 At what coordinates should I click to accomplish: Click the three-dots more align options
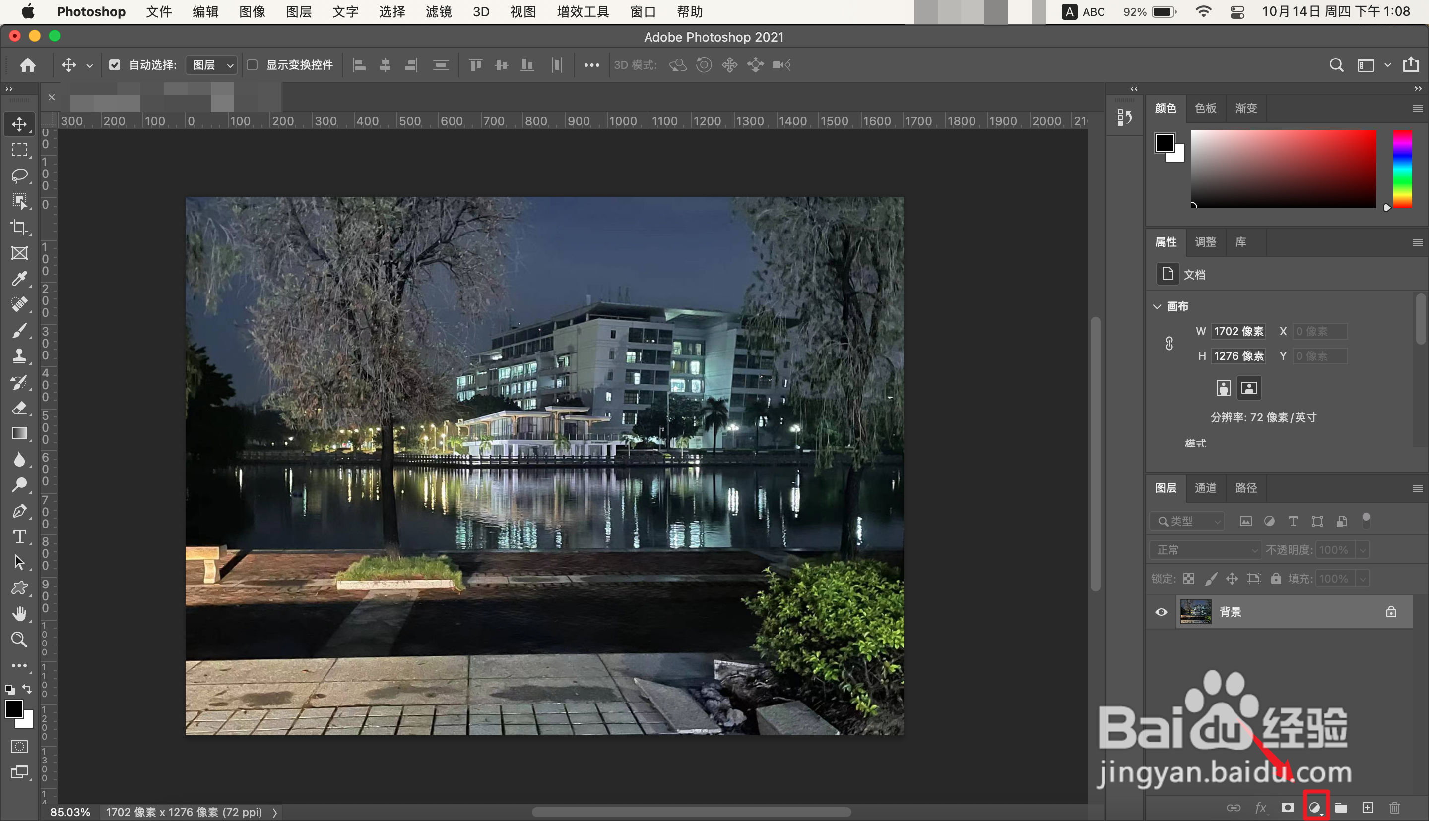click(591, 65)
